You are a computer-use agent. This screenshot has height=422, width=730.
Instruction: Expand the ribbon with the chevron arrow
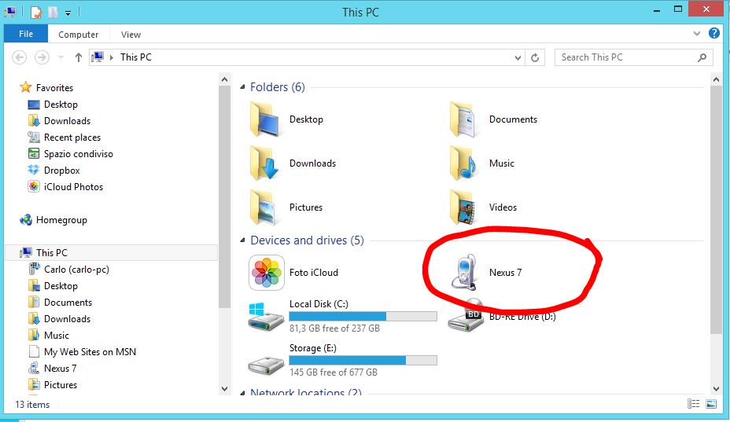coord(698,34)
